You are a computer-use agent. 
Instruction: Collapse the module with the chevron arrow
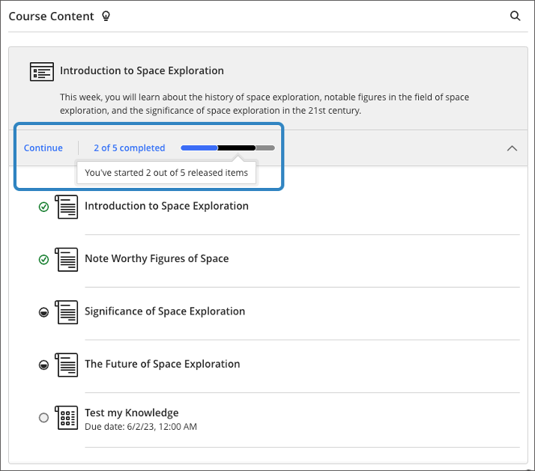(x=512, y=148)
